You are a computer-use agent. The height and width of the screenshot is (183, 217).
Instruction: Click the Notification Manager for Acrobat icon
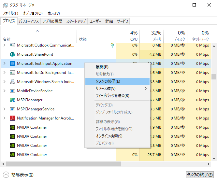(x=12, y=118)
